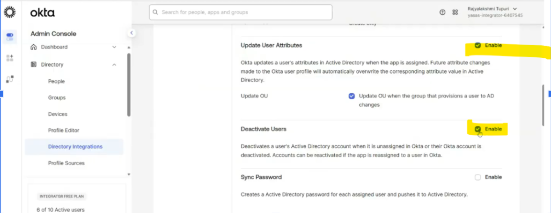551x213 pixels.
Task: Open the Admin Console toggle icon in rail
Action: (10, 36)
